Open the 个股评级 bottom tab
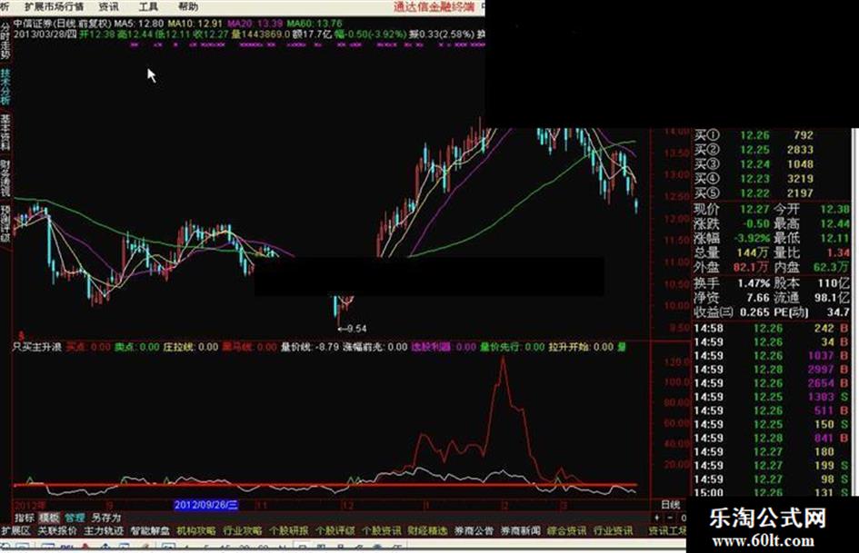Viewport: 859px width, 553px height. click(335, 530)
